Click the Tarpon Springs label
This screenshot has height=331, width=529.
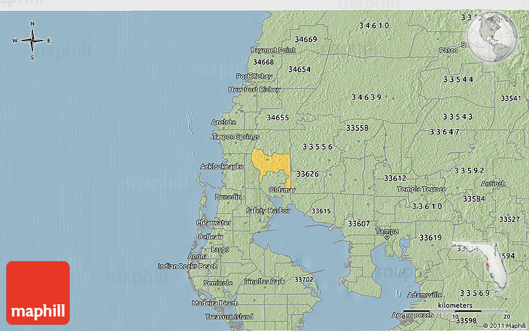pos(235,137)
